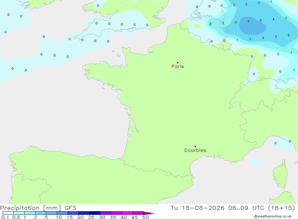
Task: Click the 'UTC' text in footer
Action: click(x=258, y=208)
